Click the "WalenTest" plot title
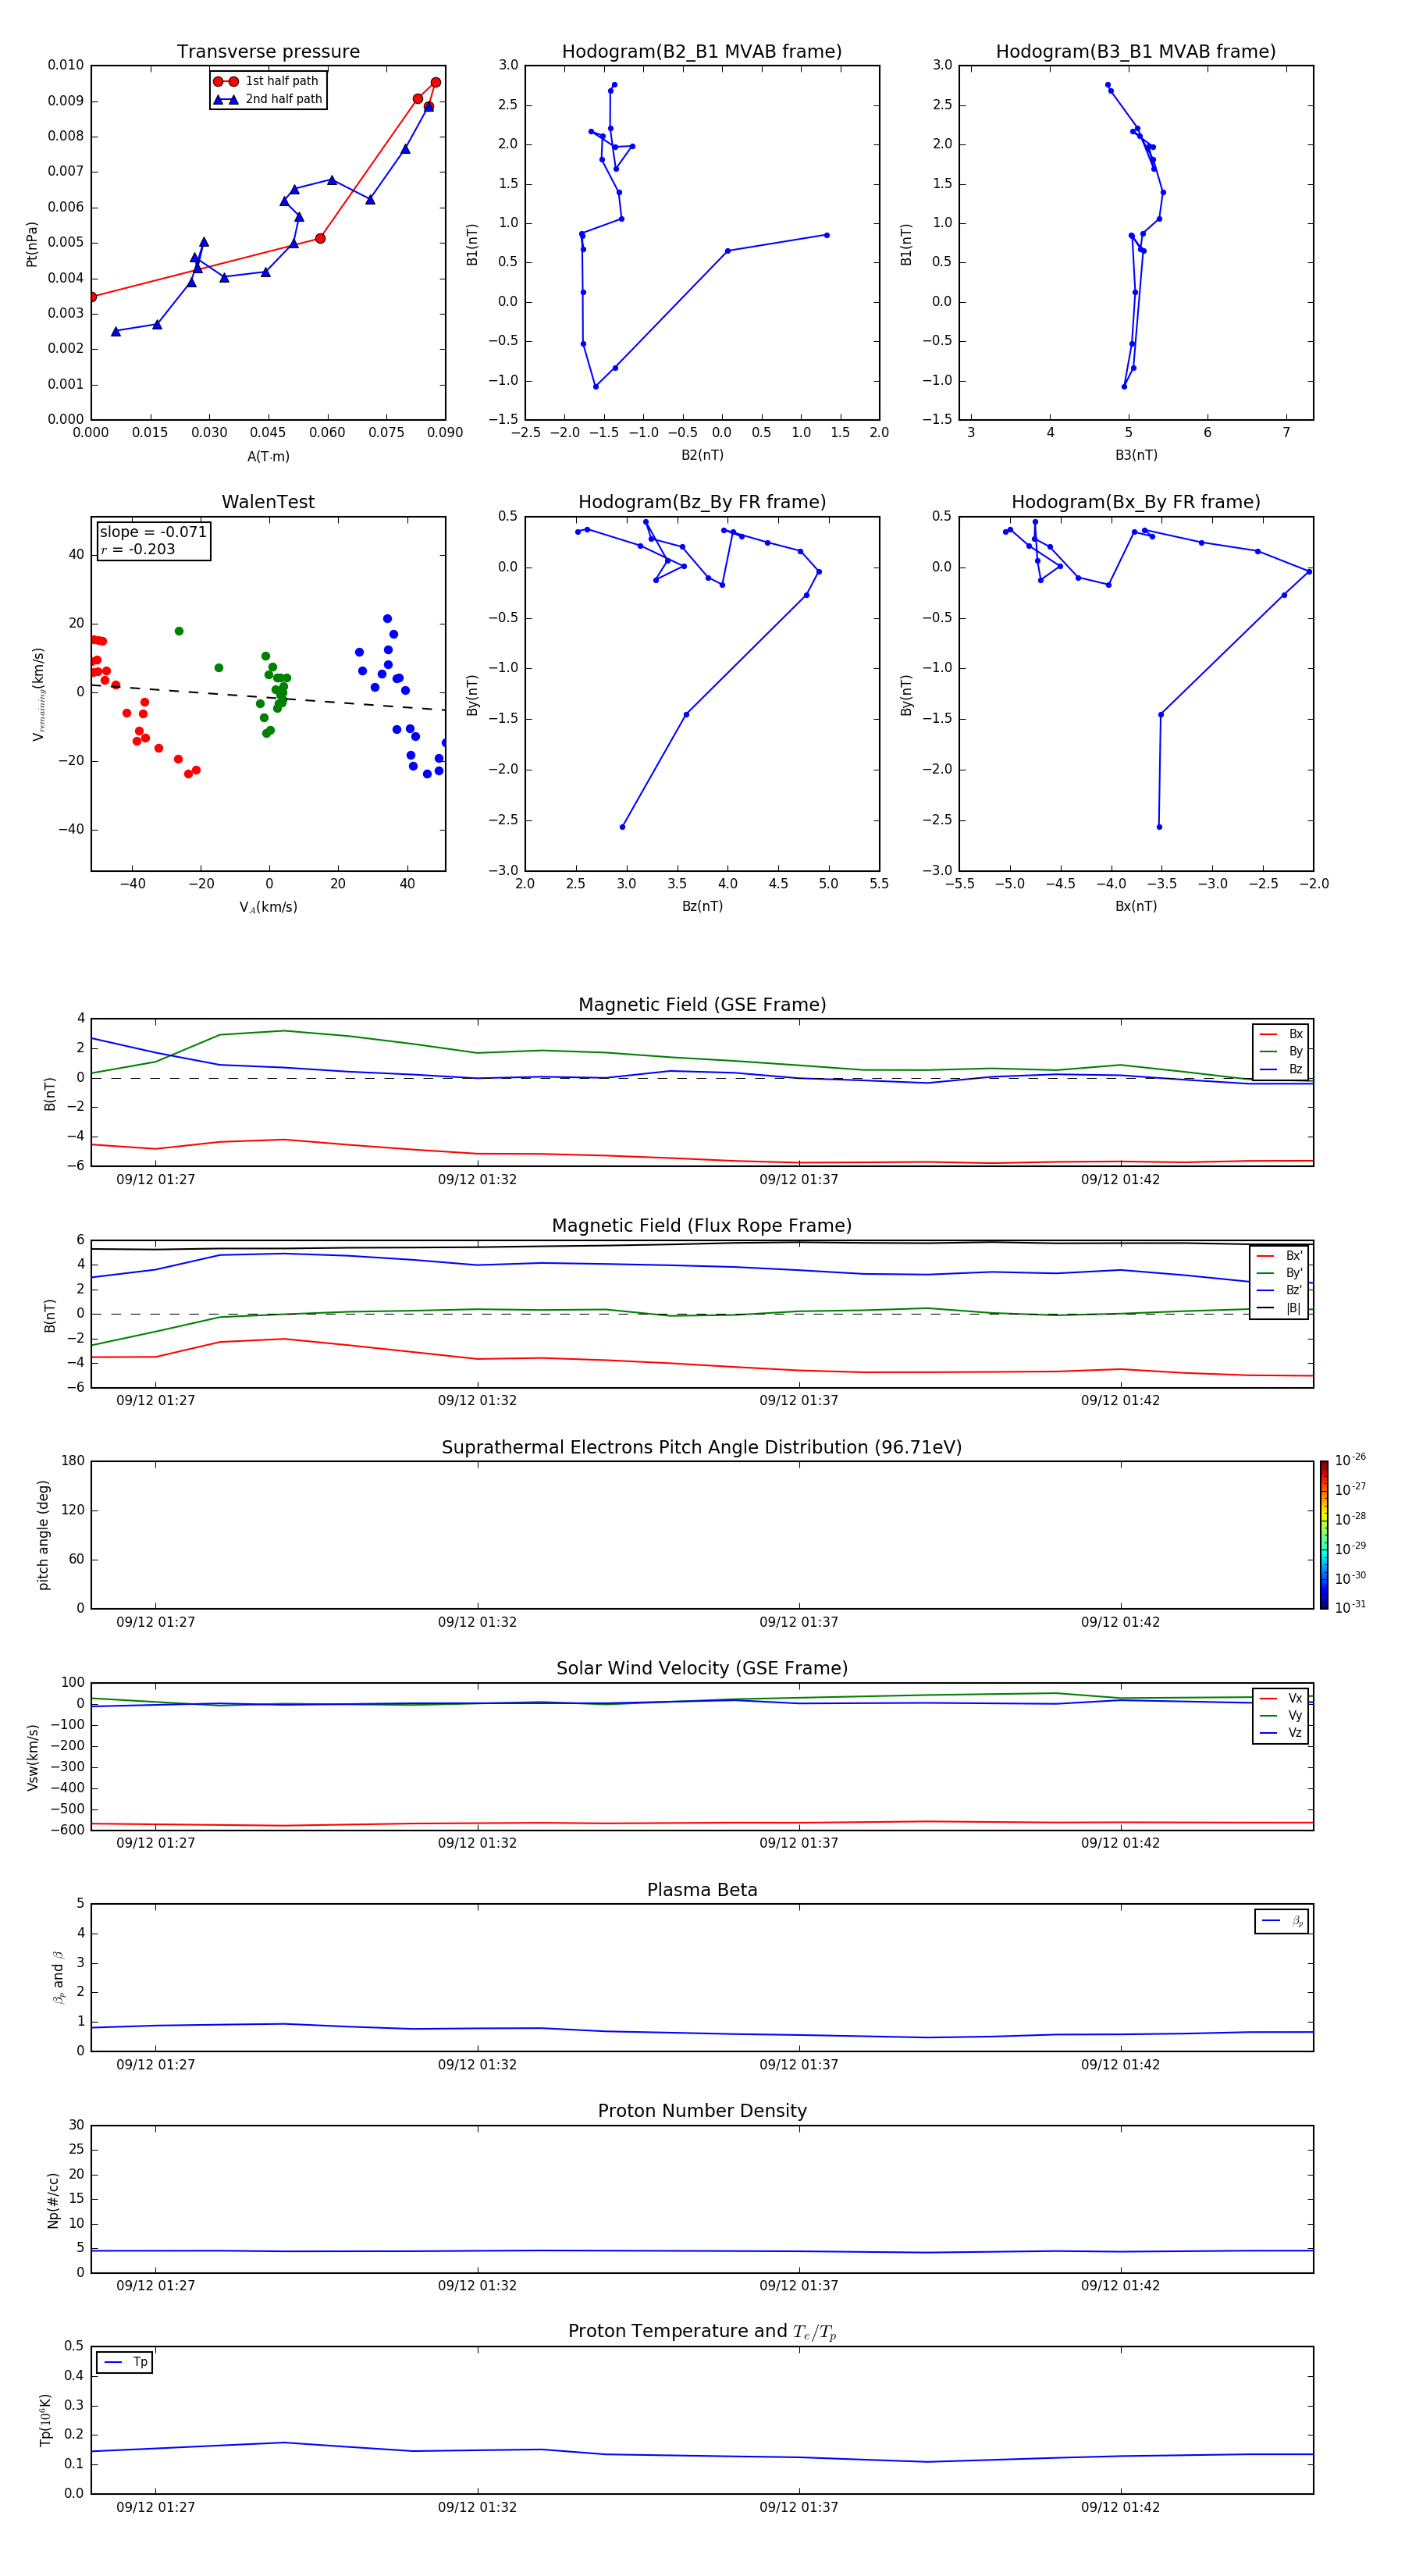 (x=268, y=502)
